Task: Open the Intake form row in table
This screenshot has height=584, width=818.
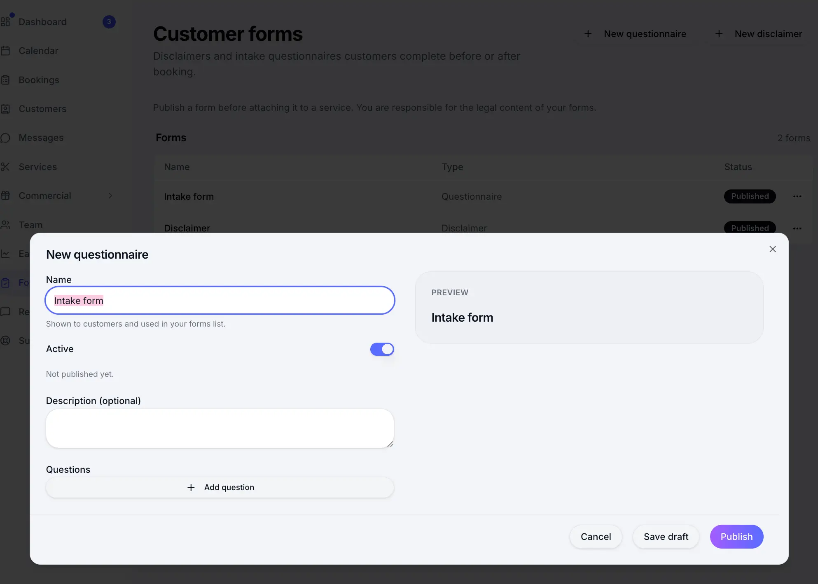Action: coord(483,196)
